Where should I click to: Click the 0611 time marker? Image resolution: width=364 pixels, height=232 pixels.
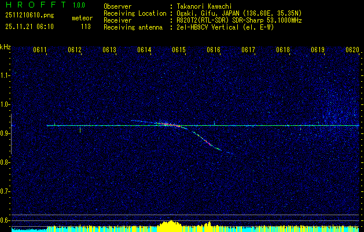40,50
